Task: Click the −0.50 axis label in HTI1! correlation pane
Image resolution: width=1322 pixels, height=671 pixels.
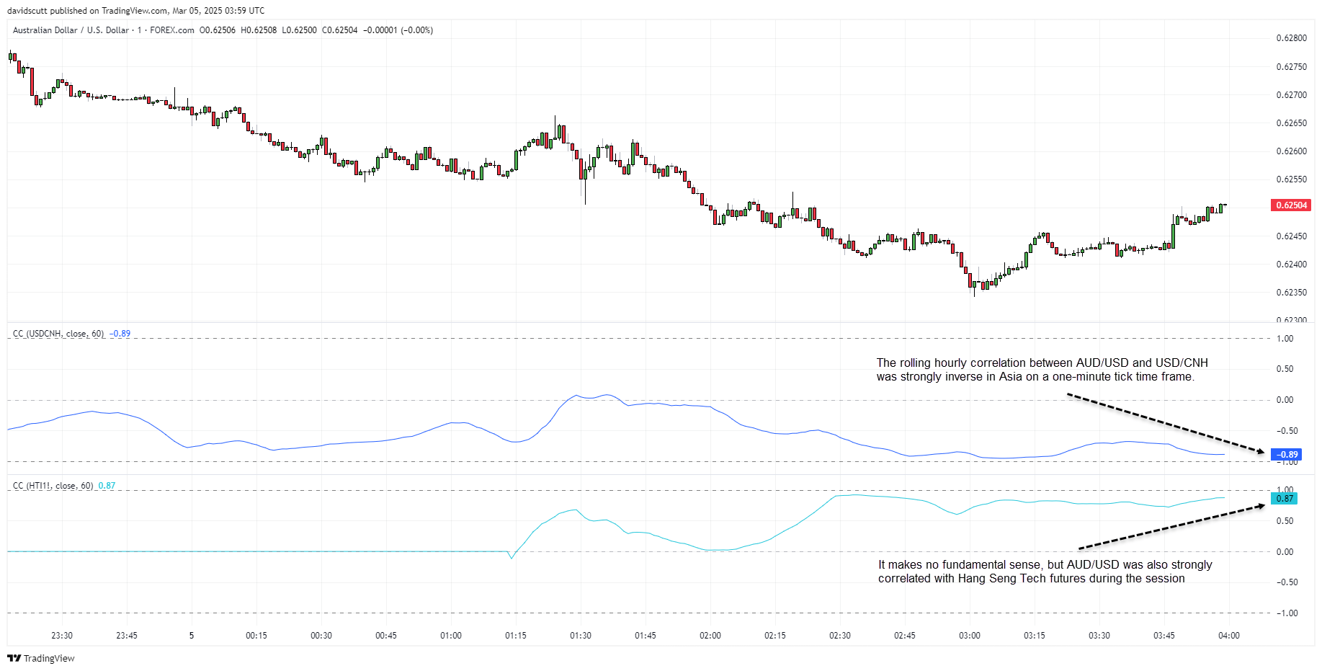Action: (x=1287, y=582)
